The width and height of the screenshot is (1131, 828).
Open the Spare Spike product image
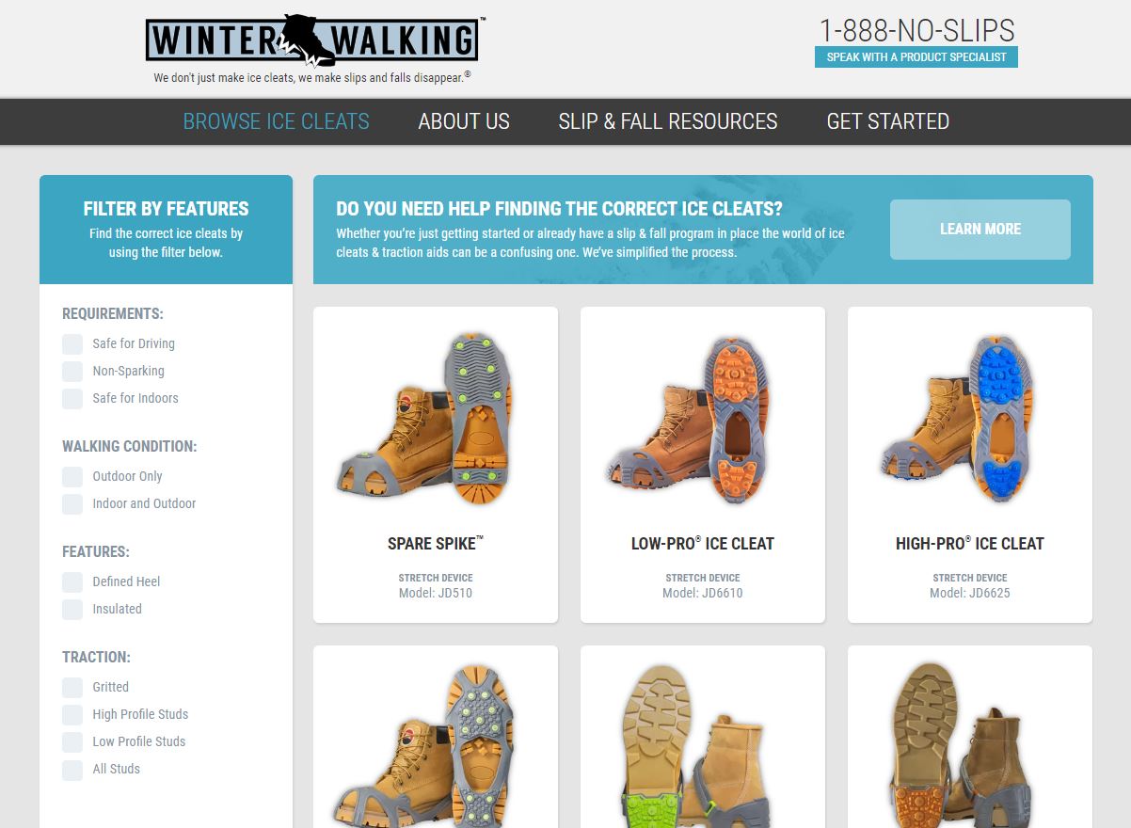tap(435, 417)
